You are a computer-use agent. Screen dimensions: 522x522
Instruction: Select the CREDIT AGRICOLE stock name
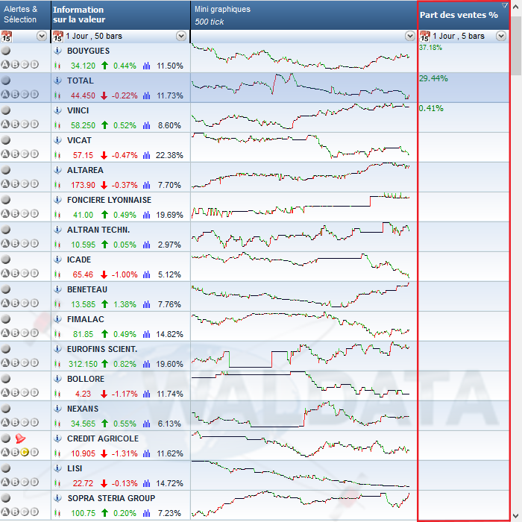tap(103, 438)
